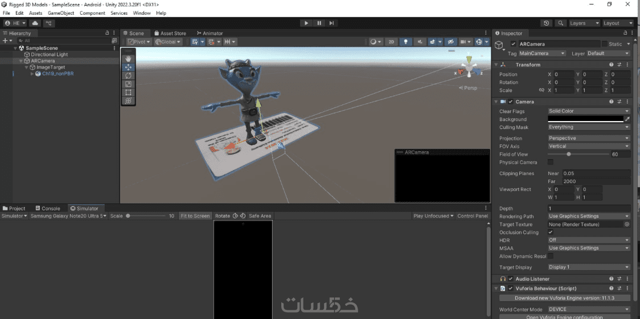Toggle 2D scene view mode
640x319 pixels.
pos(391,42)
